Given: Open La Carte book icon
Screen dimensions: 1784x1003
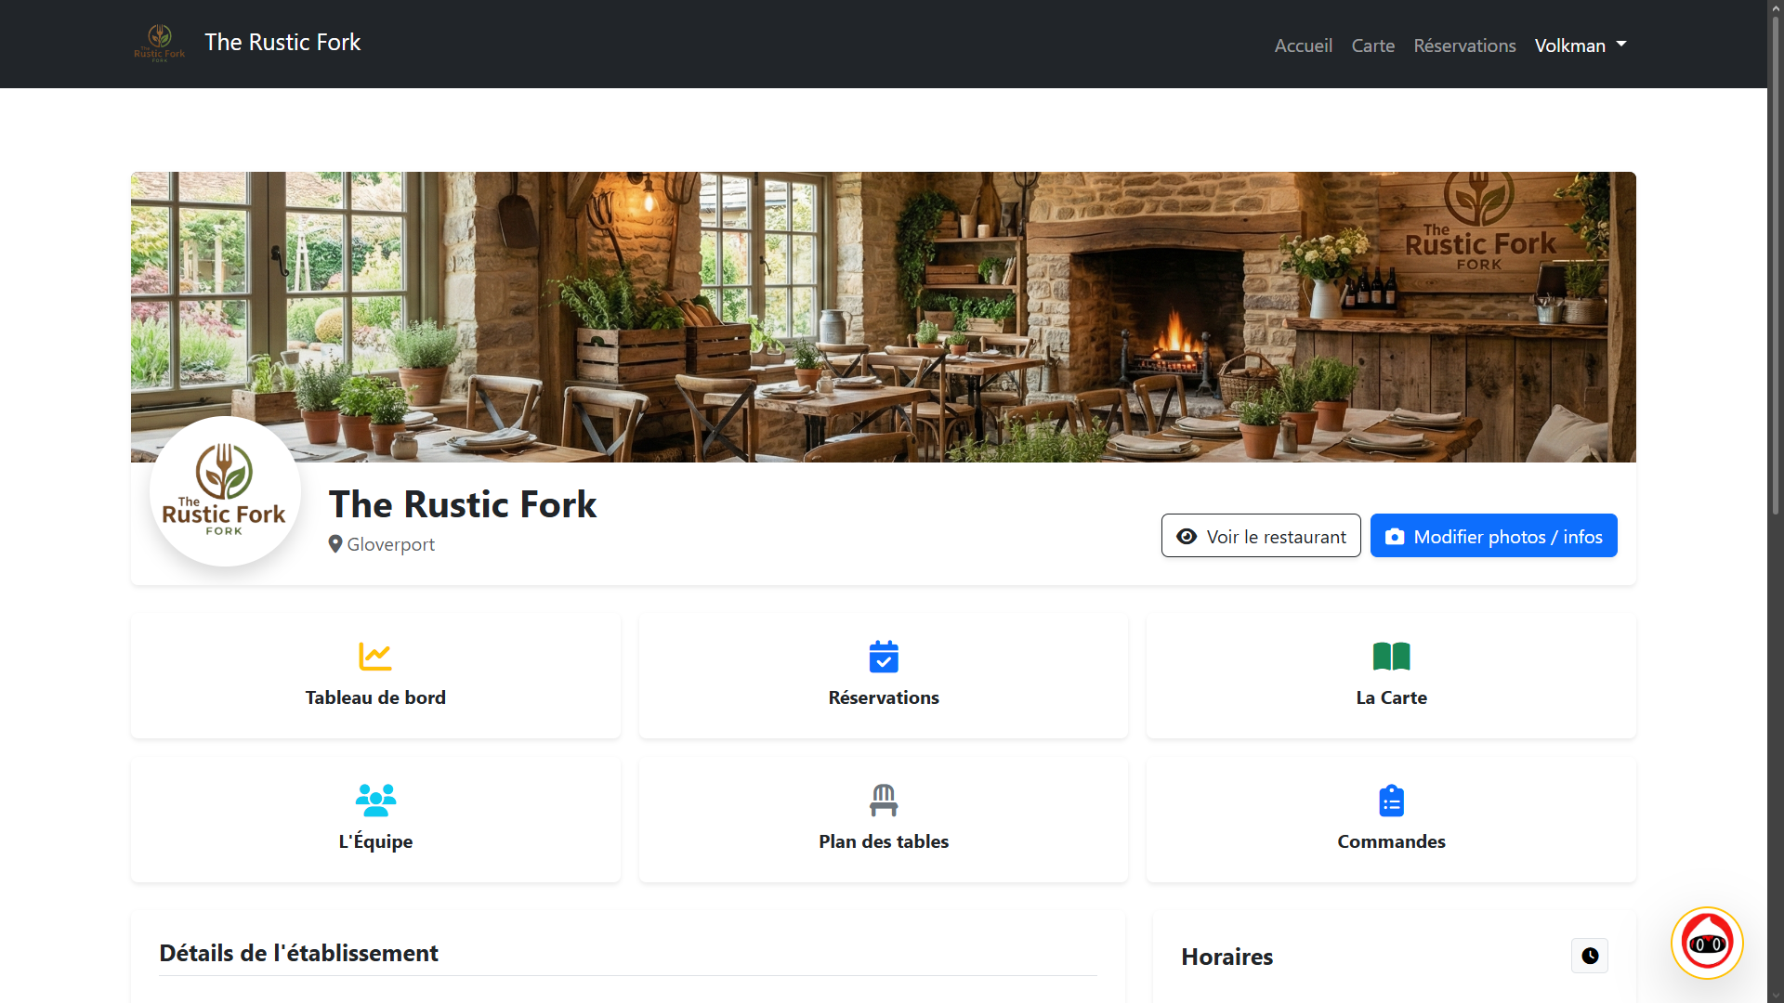Looking at the screenshot, I should pyautogui.click(x=1390, y=657).
